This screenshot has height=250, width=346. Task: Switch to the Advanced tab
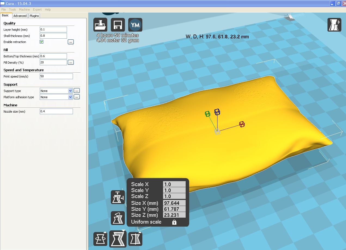tap(20, 16)
